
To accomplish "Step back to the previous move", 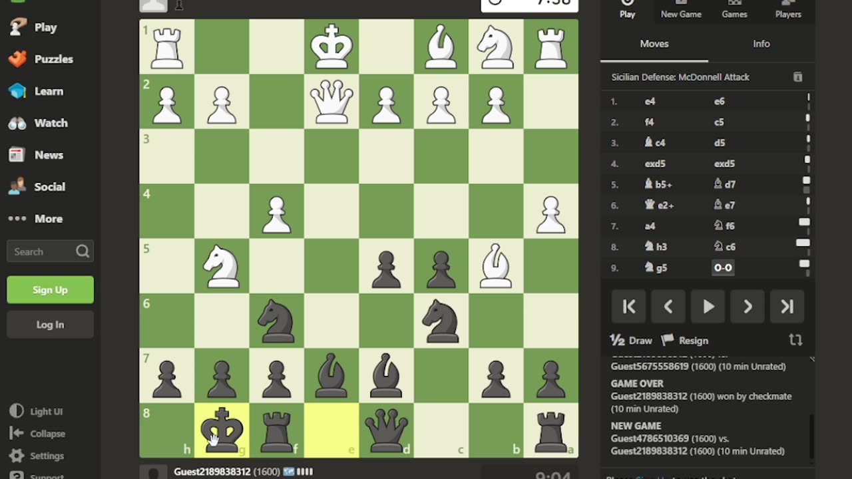I will [x=668, y=307].
